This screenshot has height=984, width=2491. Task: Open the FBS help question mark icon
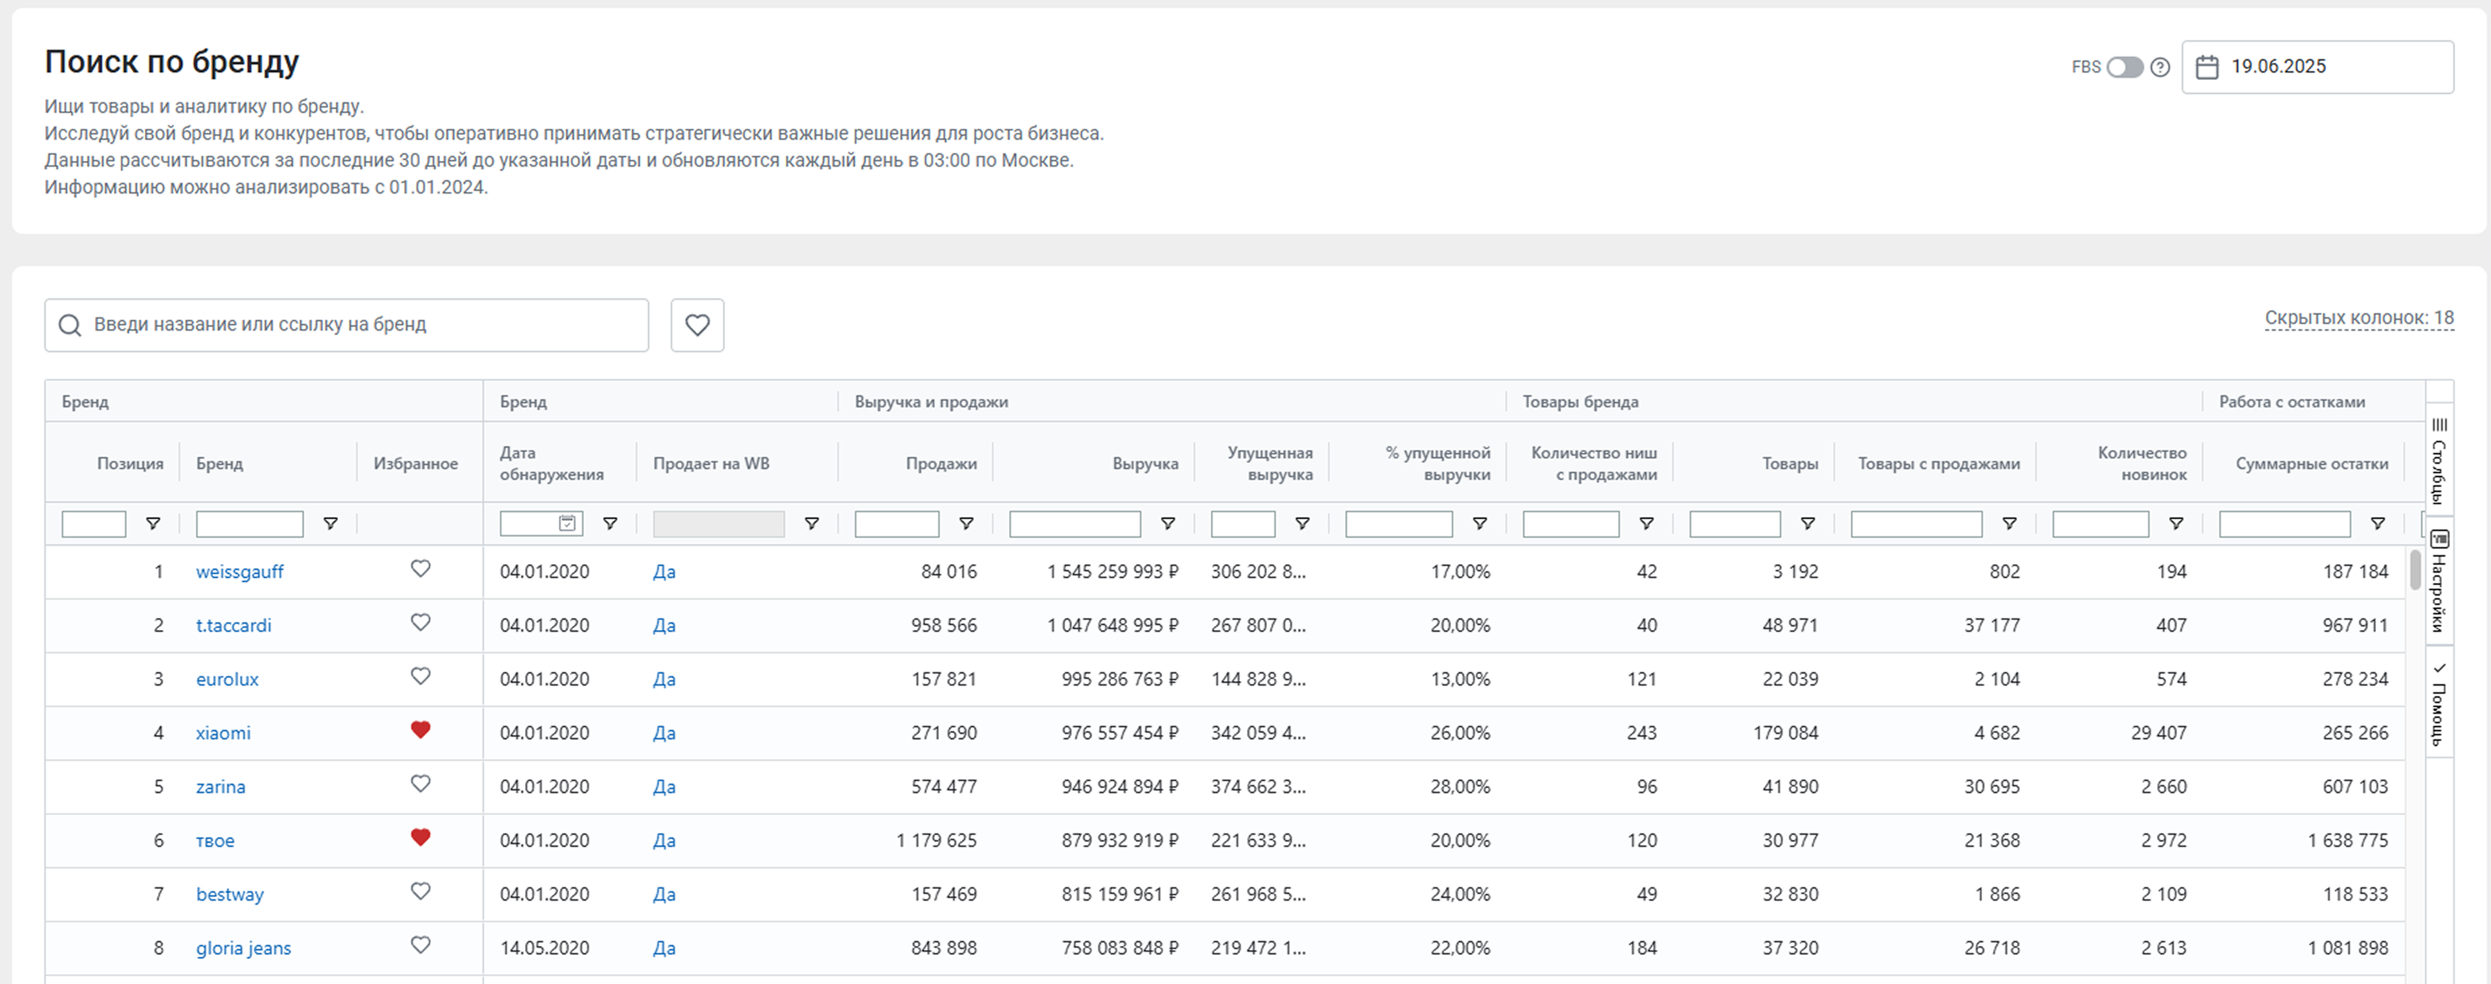pos(2160,67)
